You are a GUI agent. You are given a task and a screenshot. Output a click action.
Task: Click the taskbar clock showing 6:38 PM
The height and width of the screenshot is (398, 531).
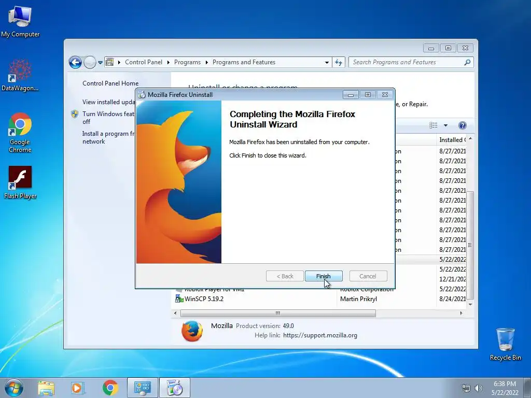pos(505,388)
